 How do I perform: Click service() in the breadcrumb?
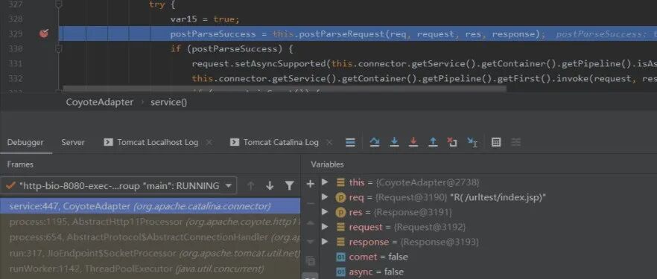[169, 102]
